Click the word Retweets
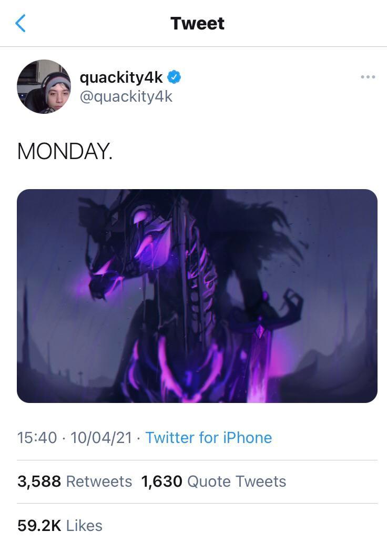The width and height of the screenshot is (387, 541). coord(99,481)
